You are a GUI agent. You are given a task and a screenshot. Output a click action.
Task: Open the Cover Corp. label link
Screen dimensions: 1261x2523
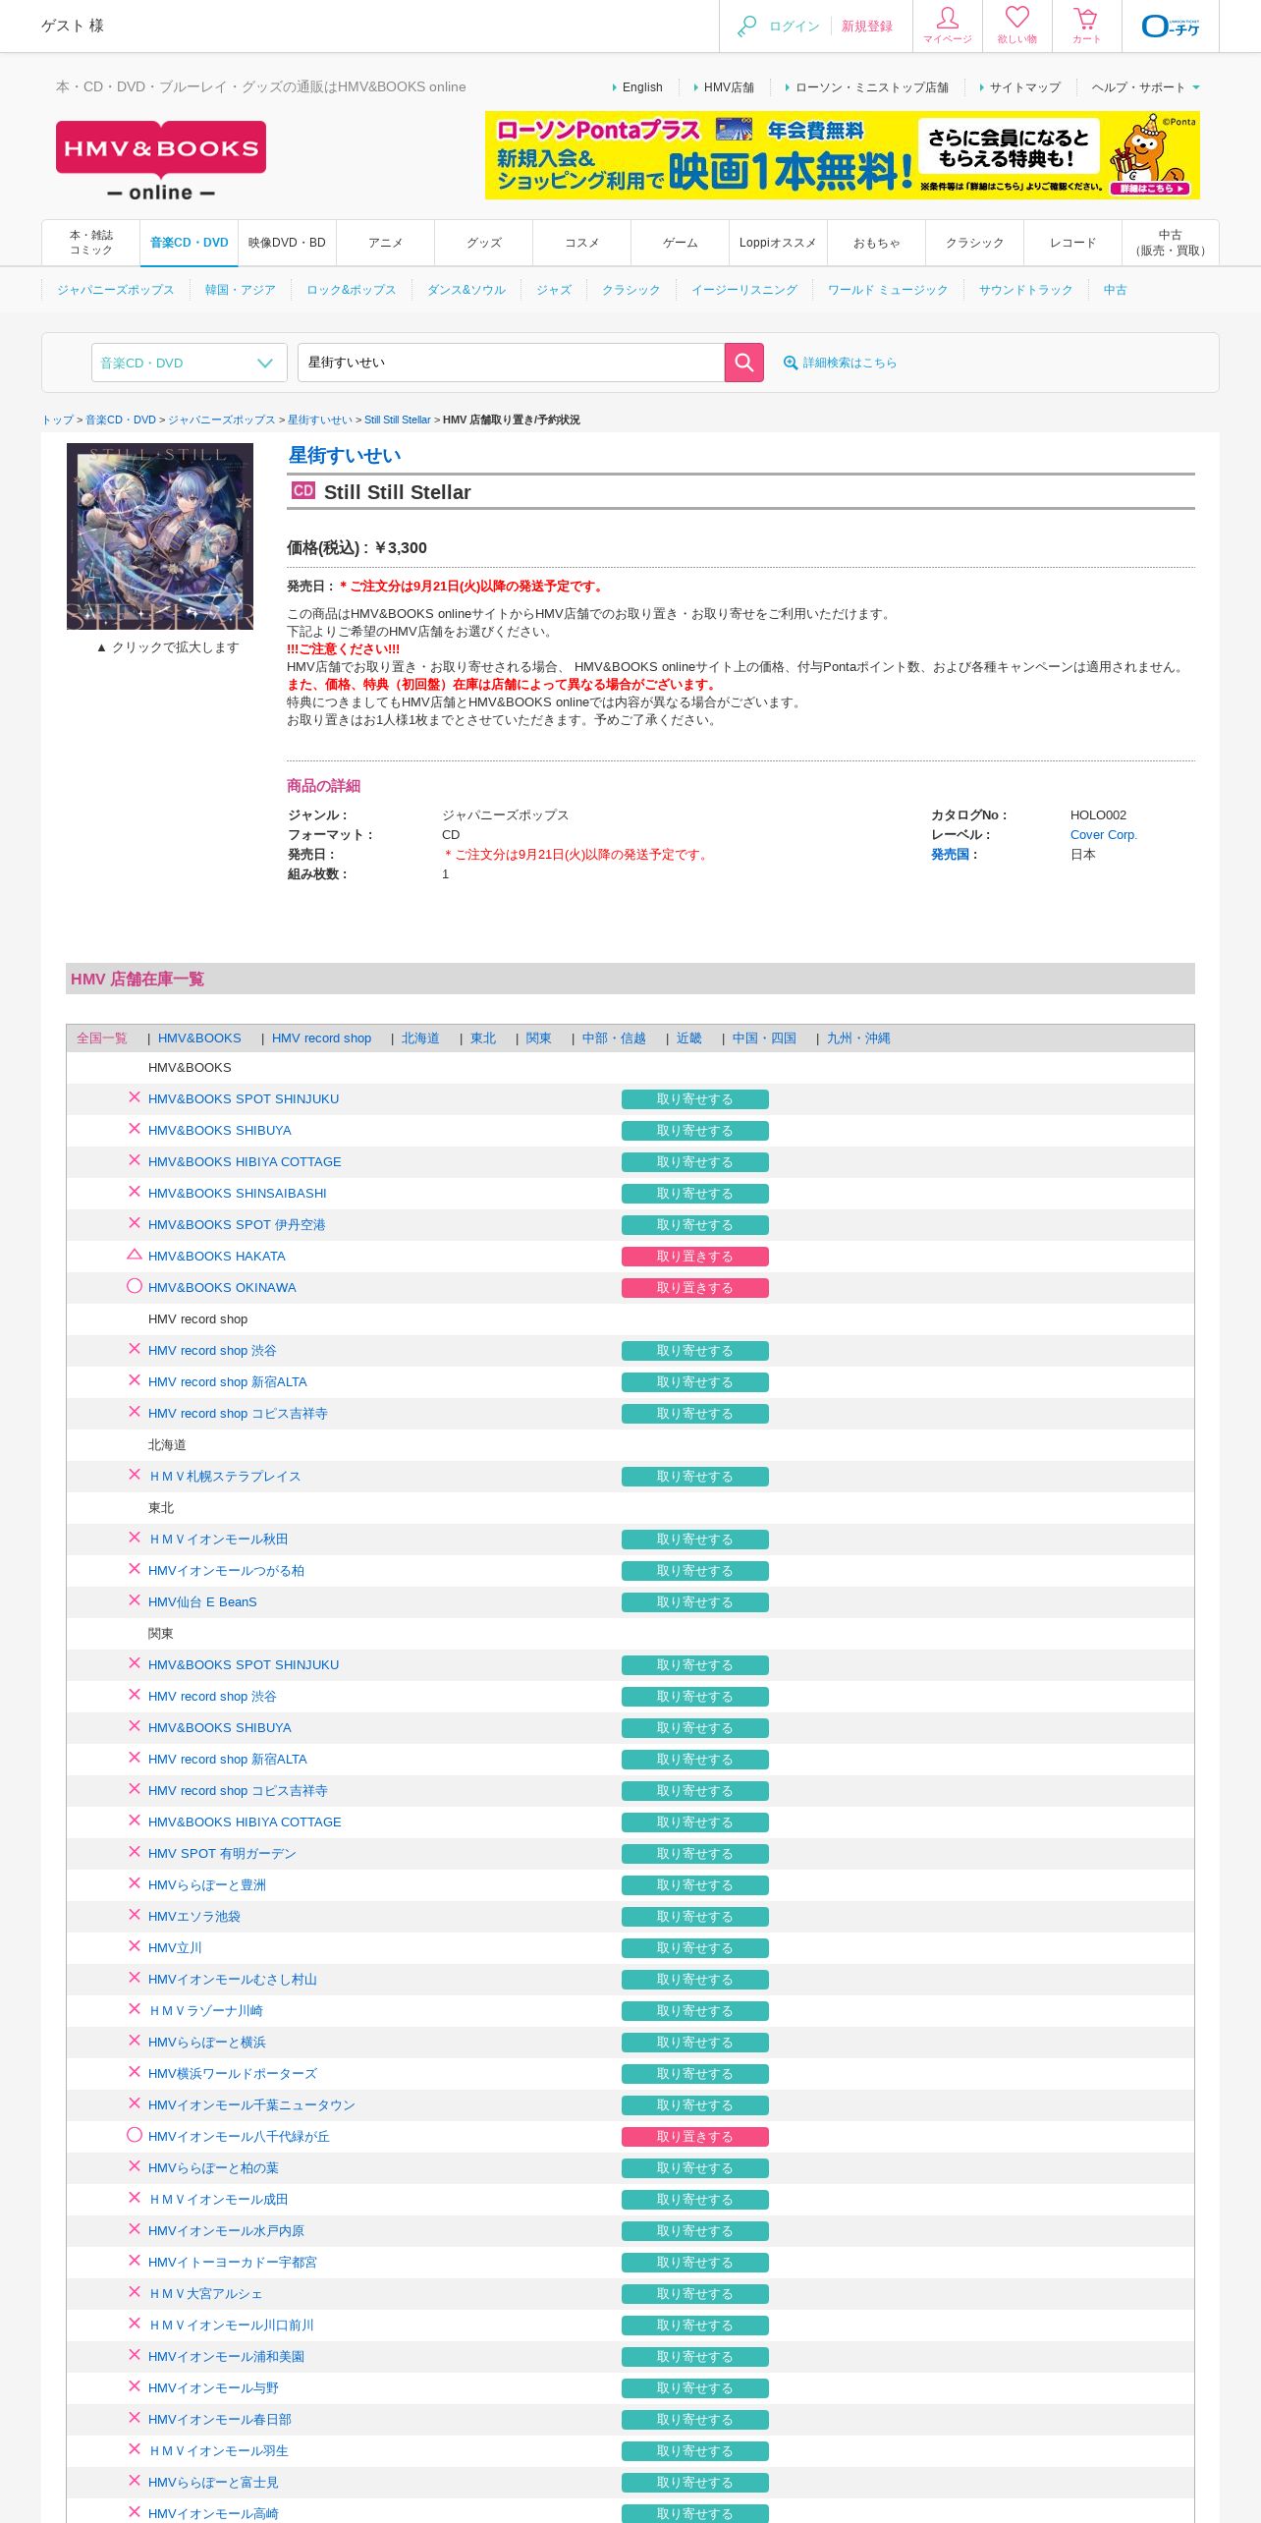pos(1104,835)
